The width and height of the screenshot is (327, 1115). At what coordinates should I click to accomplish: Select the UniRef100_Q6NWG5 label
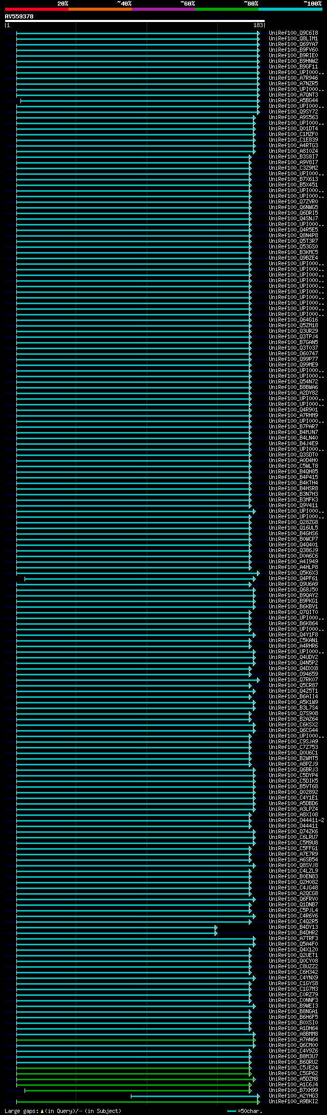pyautogui.click(x=293, y=208)
